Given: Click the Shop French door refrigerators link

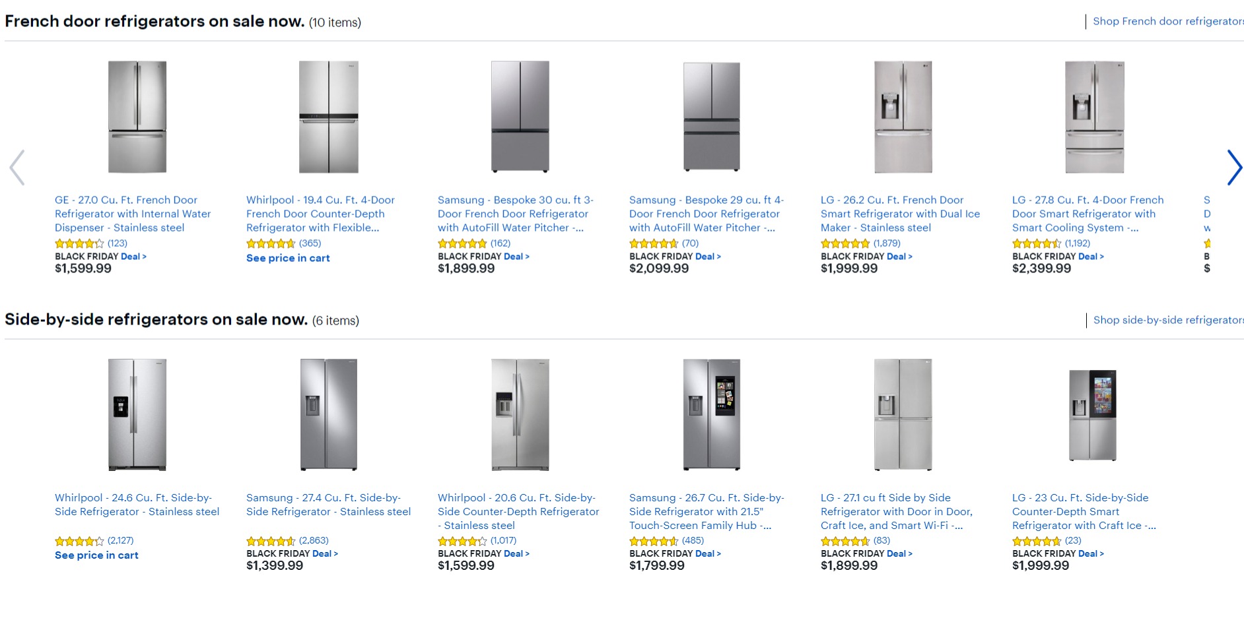Looking at the screenshot, I should click(1167, 21).
